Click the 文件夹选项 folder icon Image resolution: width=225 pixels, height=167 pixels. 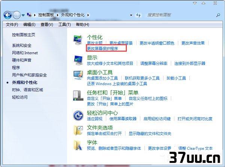78,131
